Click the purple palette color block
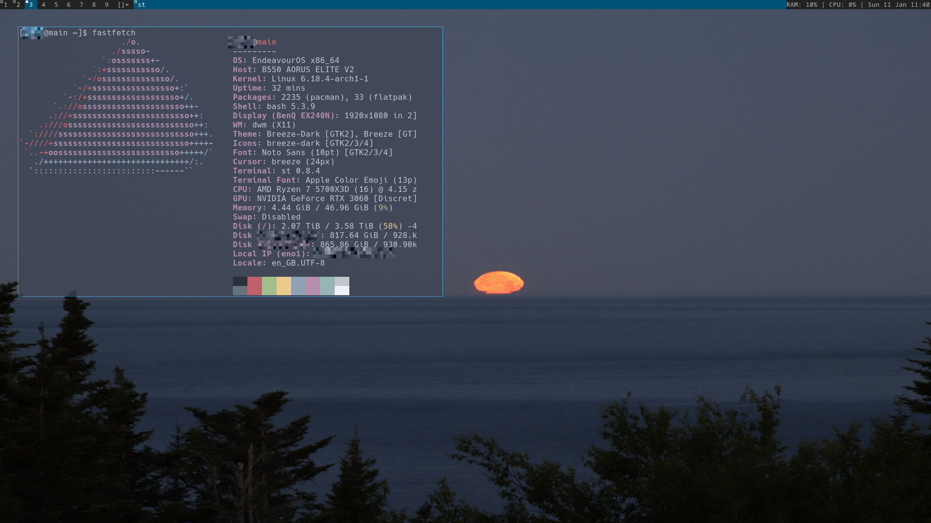This screenshot has height=523, width=931. pyautogui.click(x=313, y=286)
